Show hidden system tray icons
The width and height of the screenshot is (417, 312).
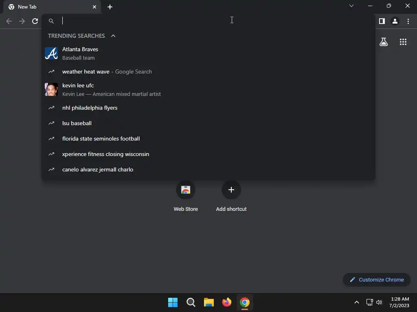357,302
